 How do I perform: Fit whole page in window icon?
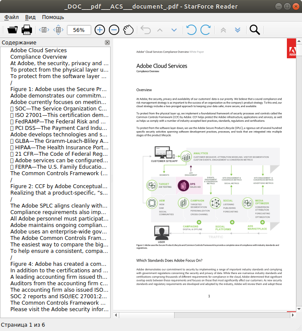[x=58, y=30]
